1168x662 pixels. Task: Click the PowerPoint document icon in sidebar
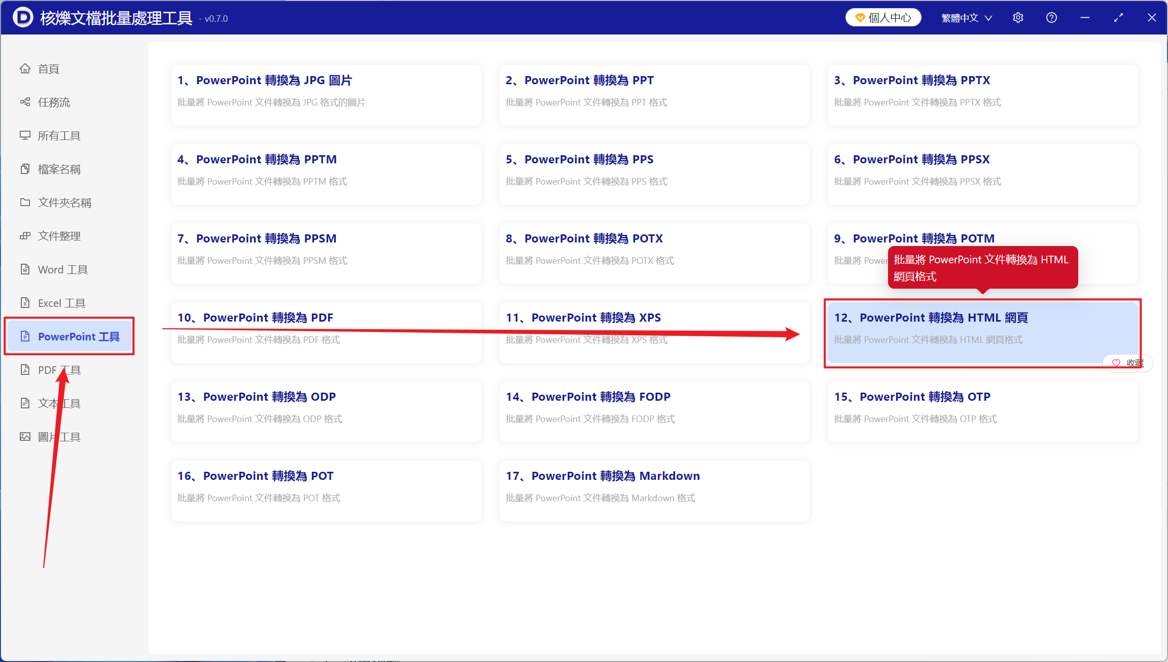pos(25,336)
